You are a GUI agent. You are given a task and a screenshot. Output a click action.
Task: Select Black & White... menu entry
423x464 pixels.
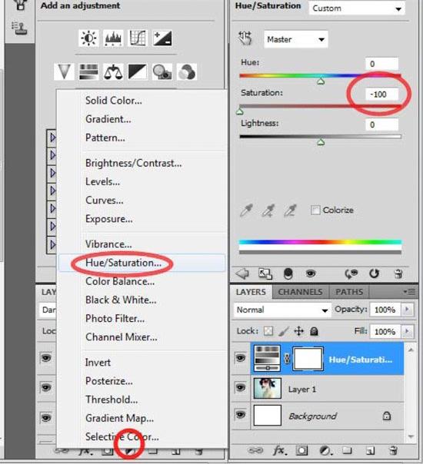tap(121, 300)
